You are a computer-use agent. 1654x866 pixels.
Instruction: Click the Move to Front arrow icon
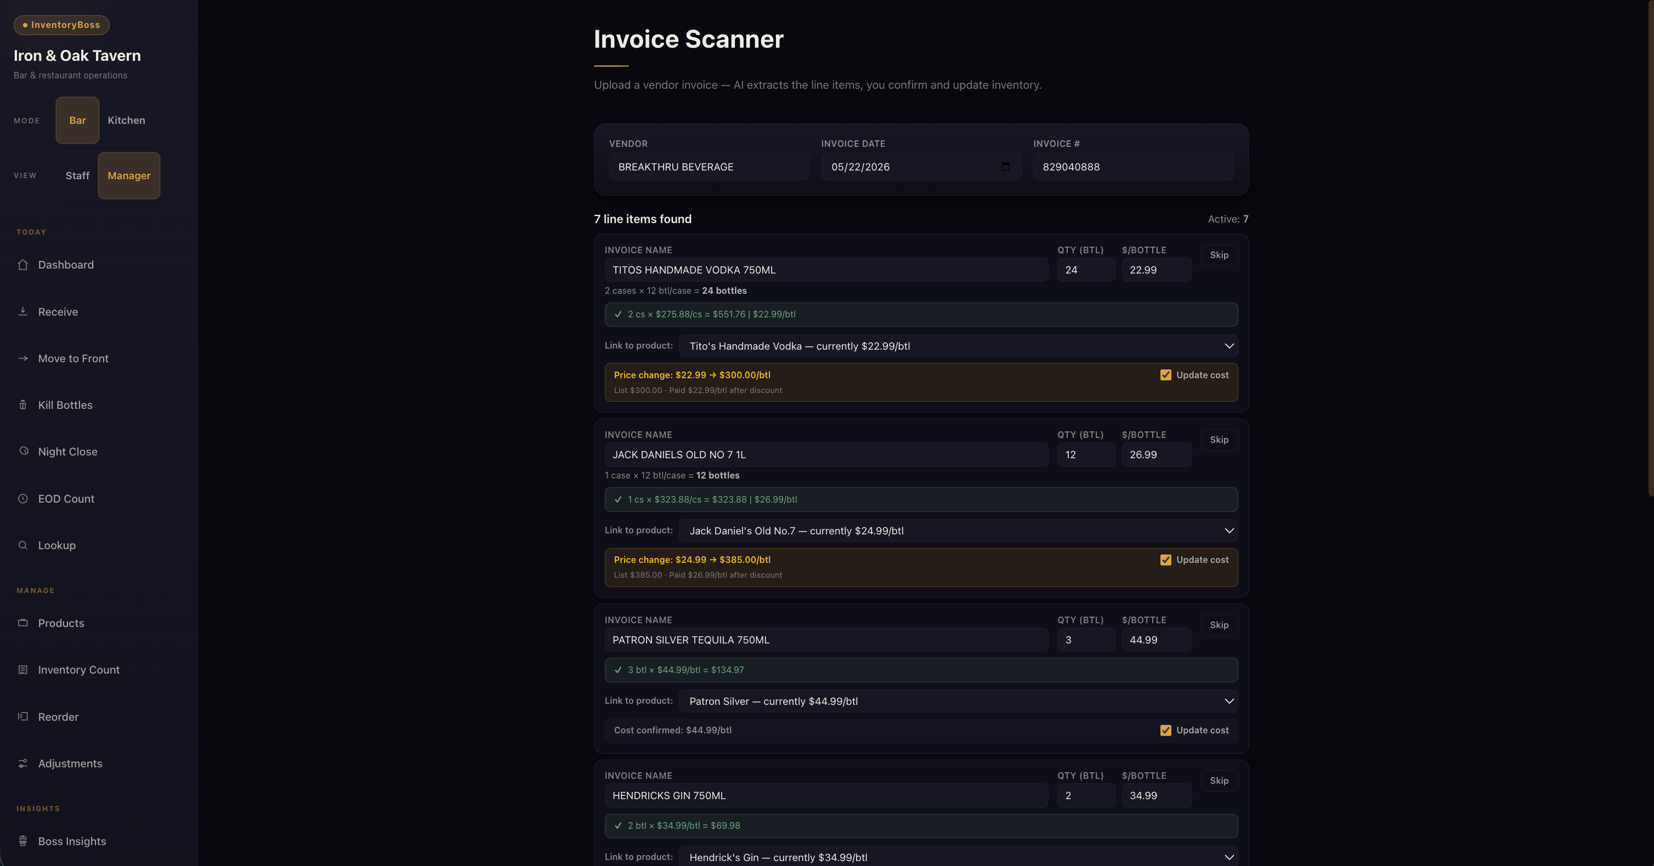23,358
